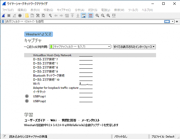Click the status bar expert info icon

click(4, 136)
